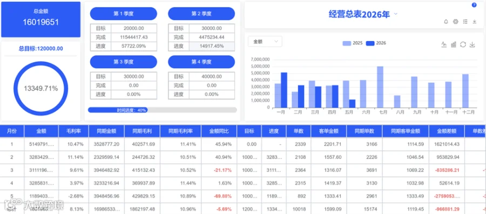The width and height of the screenshot is (486, 214).
Task: Click the 同期单数 column header
Action: (364, 131)
